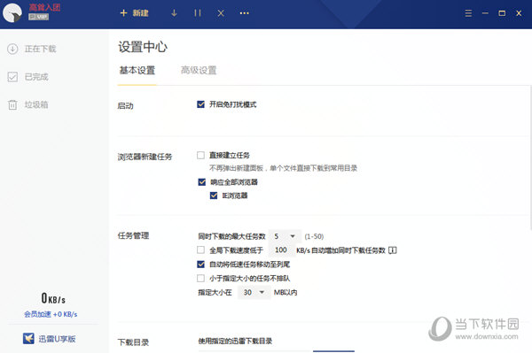This screenshot has width=532, height=353.
Task: Toggle 自动将低速任务移动至列尾 checkbox
Action: click(201, 264)
